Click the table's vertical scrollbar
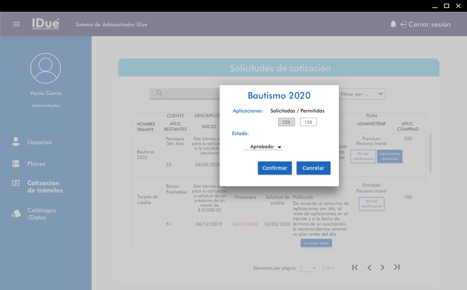Screen dimensions: 467x290 tap(431, 153)
